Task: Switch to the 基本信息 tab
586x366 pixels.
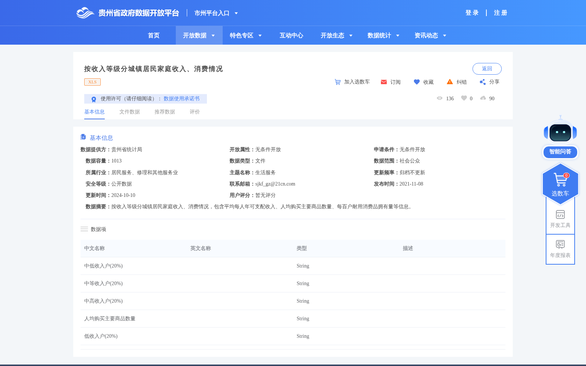Action: tap(94, 112)
